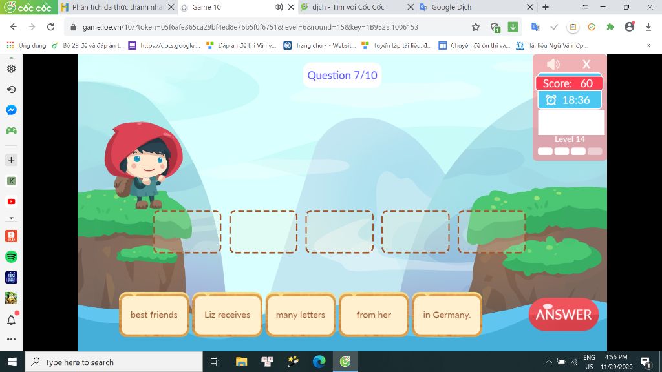662x372 pixels.
Task: Open Tiki shortcut in the sidebar
Action: point(12,277)
